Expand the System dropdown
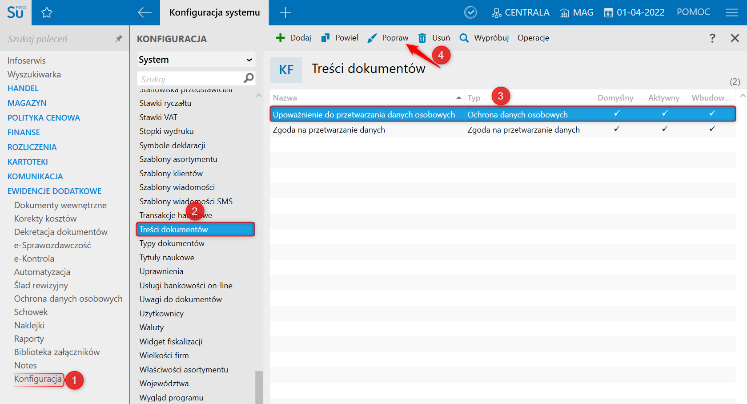This screenshot has height=404, width=747. click(x=196, y=60)
